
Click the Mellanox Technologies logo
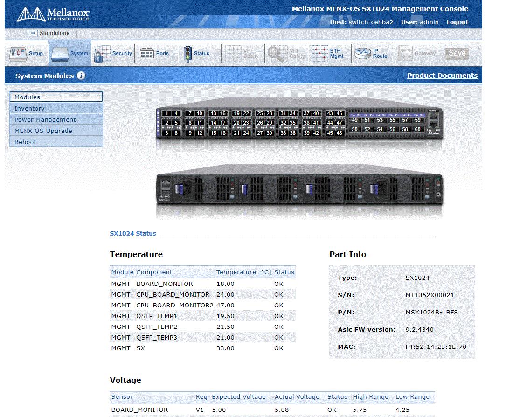(53, 14)
